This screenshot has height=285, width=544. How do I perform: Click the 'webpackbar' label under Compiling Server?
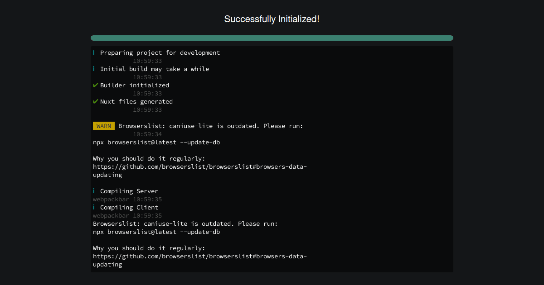[x=111, y=199]
